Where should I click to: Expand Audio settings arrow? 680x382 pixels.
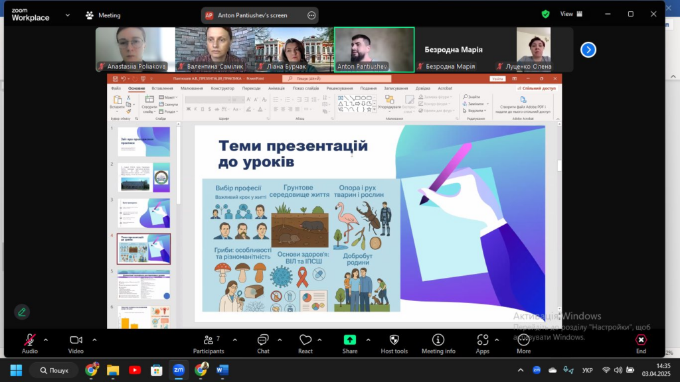point(46,340)
